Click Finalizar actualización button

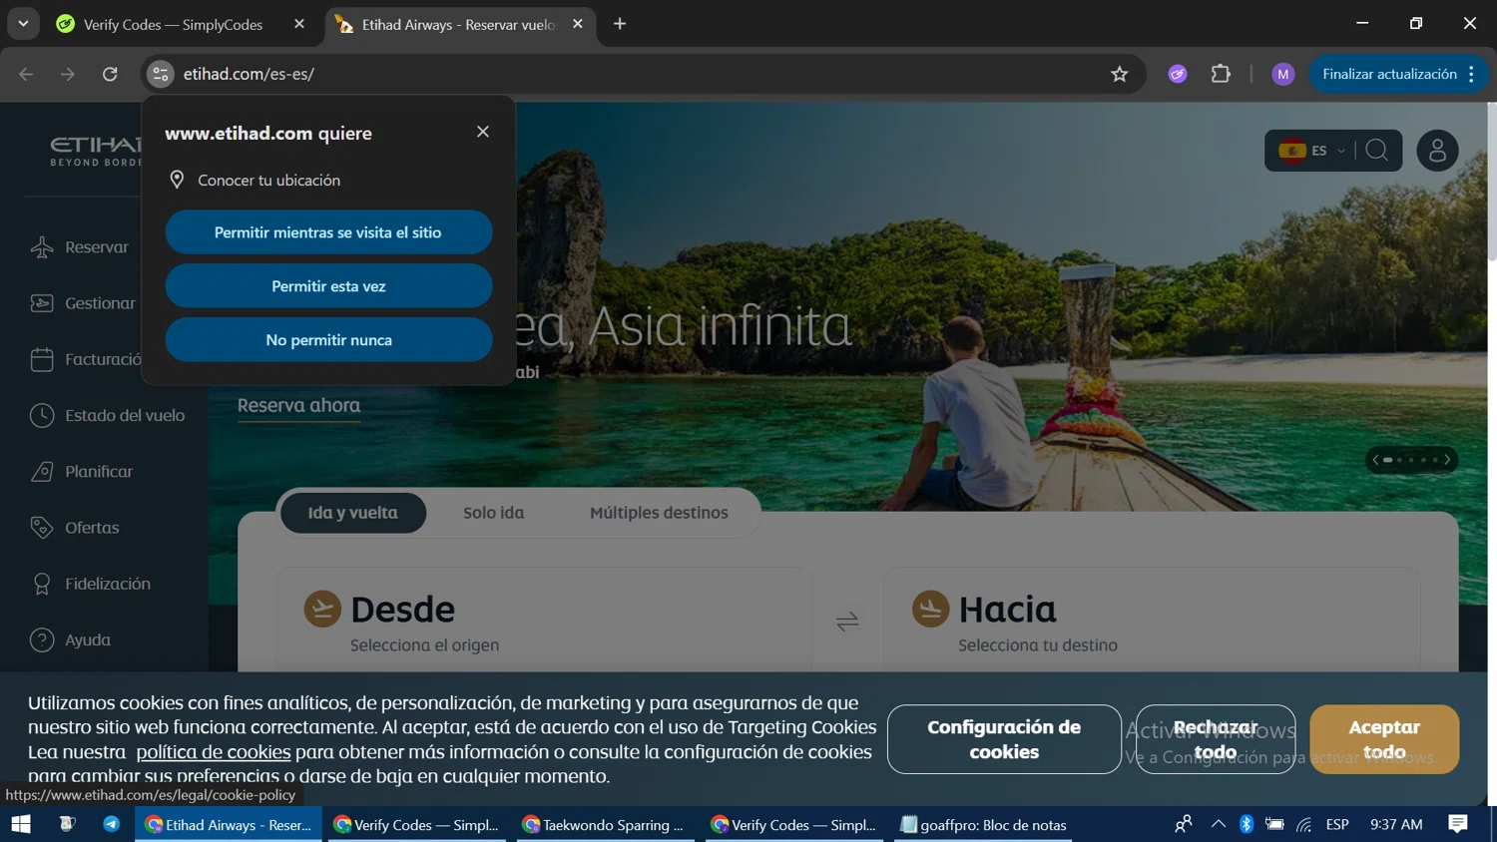pos(1398,74)
